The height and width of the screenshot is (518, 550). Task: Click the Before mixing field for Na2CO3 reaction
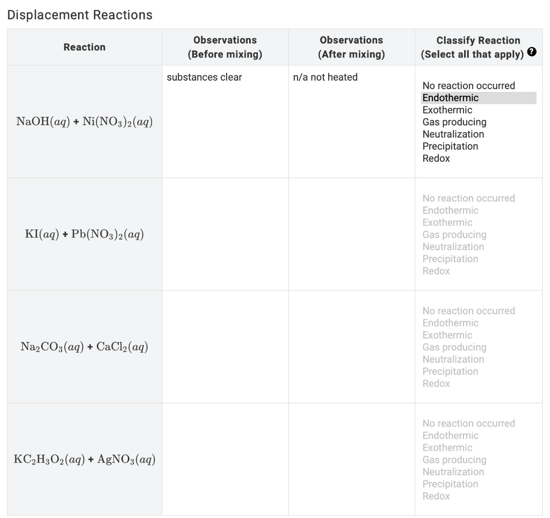click(225, 347)
